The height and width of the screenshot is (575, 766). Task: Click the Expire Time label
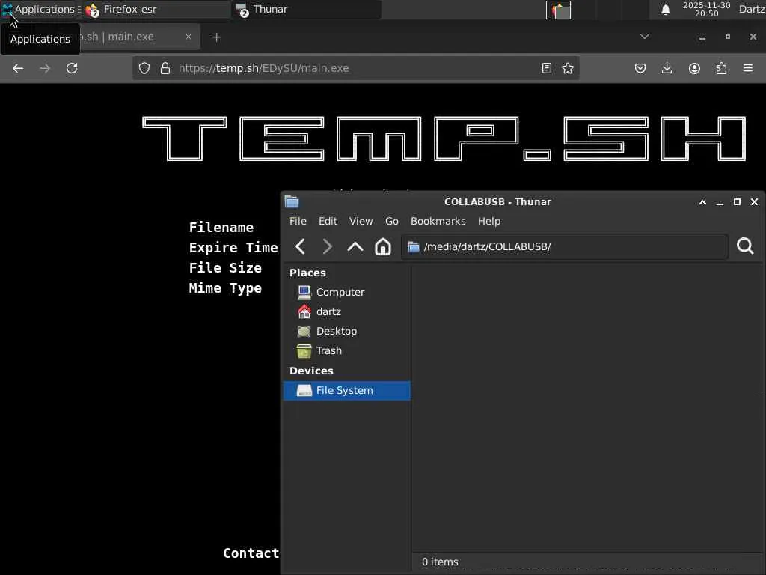[x=233, y=247]
